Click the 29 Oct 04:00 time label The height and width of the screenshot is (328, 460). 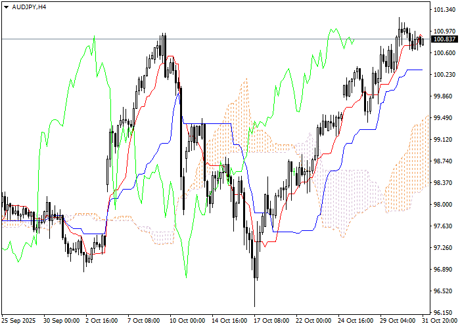(x=398, y=321)
